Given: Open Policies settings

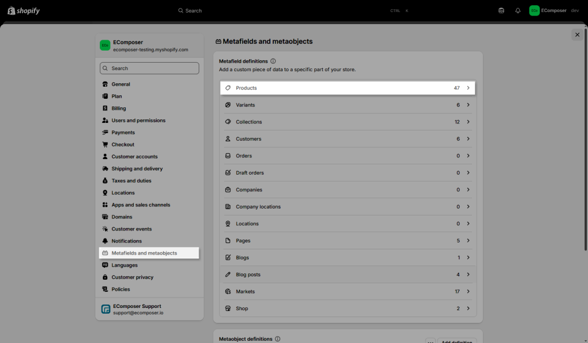Looking at the screenshot, I should pos(149,290).
